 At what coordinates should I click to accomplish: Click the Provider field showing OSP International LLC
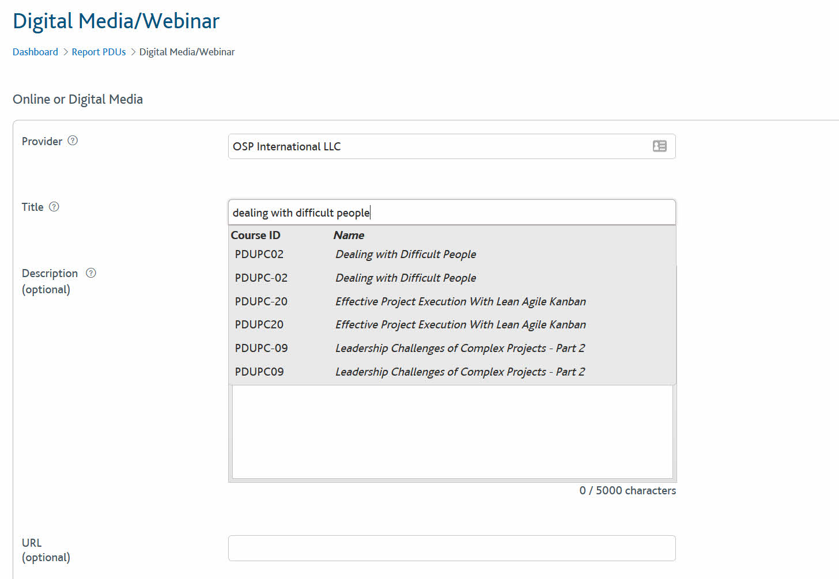click(452, 146)
